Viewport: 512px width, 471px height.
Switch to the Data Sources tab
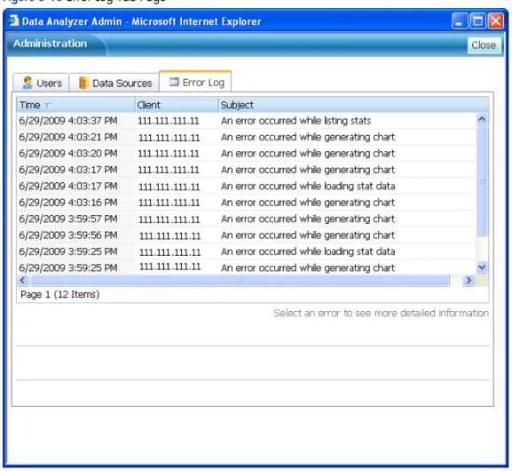pos(114,83)
